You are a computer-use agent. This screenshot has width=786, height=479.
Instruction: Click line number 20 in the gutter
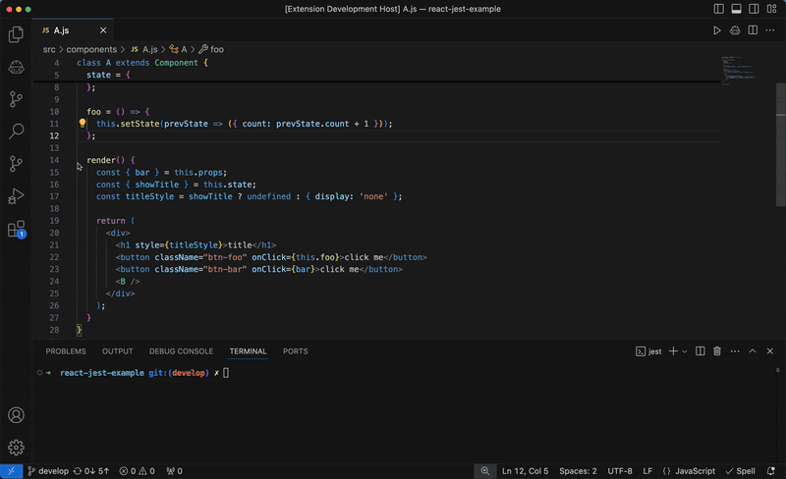pos(55,233)
